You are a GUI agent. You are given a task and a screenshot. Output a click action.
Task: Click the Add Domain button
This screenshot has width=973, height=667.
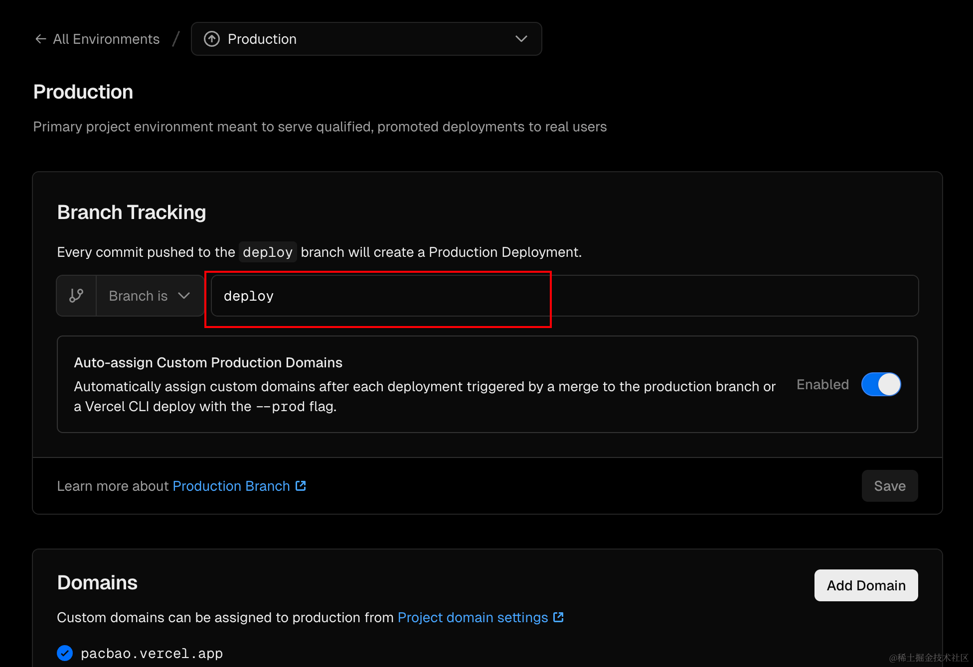pos(866,585)
